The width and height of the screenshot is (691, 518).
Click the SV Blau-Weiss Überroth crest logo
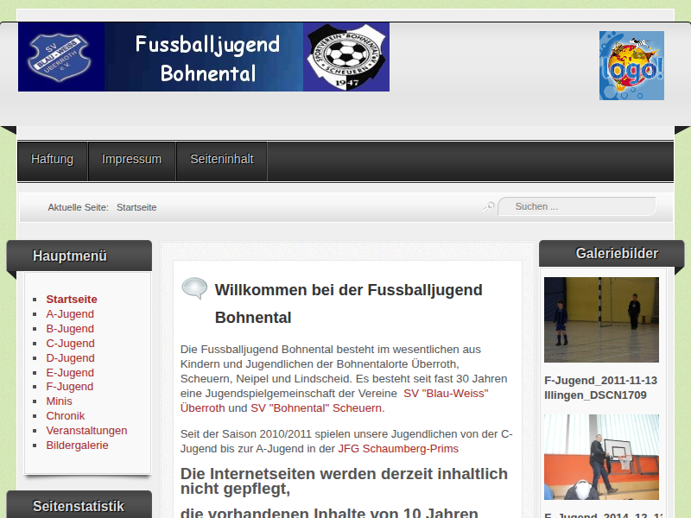(55, 58)
